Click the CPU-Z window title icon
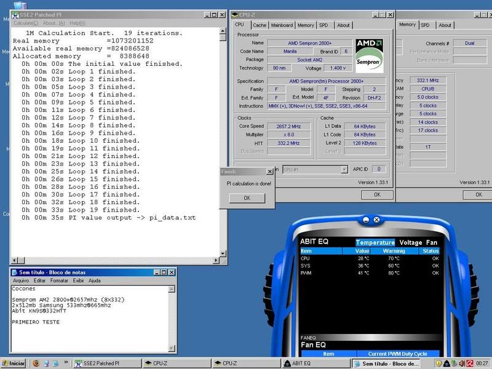Image resolution: width=492 pixels, height=369 pixels. point(236,14)
